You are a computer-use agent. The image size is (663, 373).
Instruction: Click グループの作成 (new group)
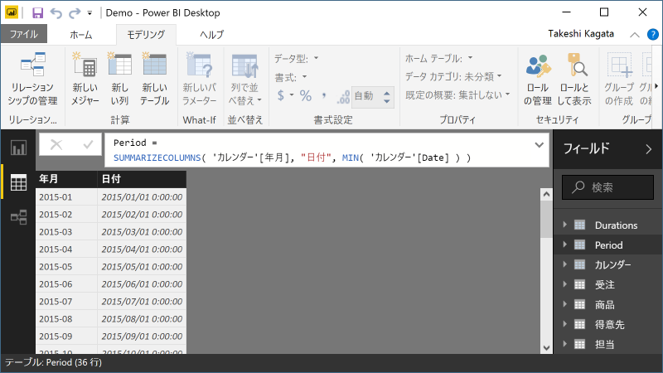[619, 79]
